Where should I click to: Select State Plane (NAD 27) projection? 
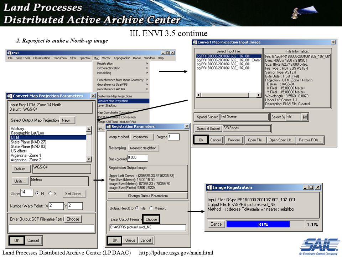tap(48, 142)
